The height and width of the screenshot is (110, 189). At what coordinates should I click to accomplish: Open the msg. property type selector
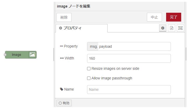[x=93, y=47]
